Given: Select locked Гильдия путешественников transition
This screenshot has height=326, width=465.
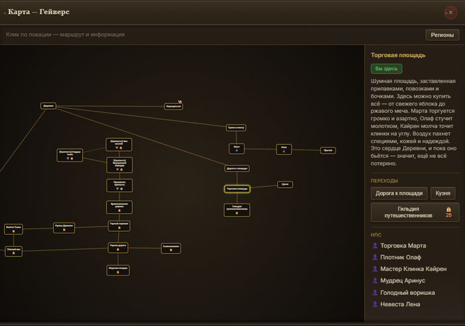Looking at the screenshot, I should pyautogui.click(x=415, y=212).
